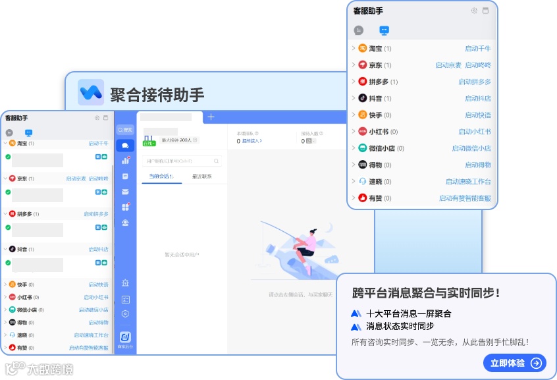Select 速晓 row in small 客服助手 panel
Image resolution: width=557 pixels, height=380 pixels.
pyautogui.click(x=57, y=335)
